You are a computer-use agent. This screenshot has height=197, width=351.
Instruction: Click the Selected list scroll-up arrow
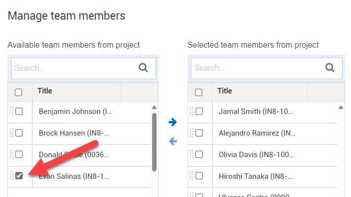click(x=340, y=107)
